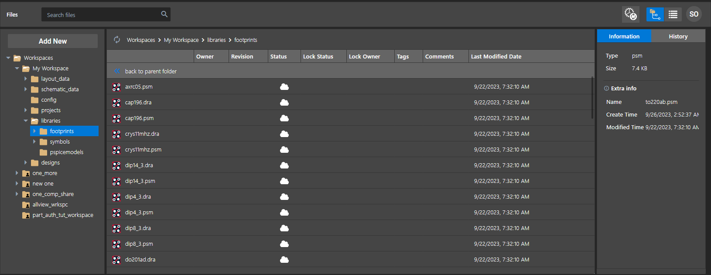Viewport: 711px width, 275px height.
Task: Open the SO user profile avatar
Action: tap(694, 14)
